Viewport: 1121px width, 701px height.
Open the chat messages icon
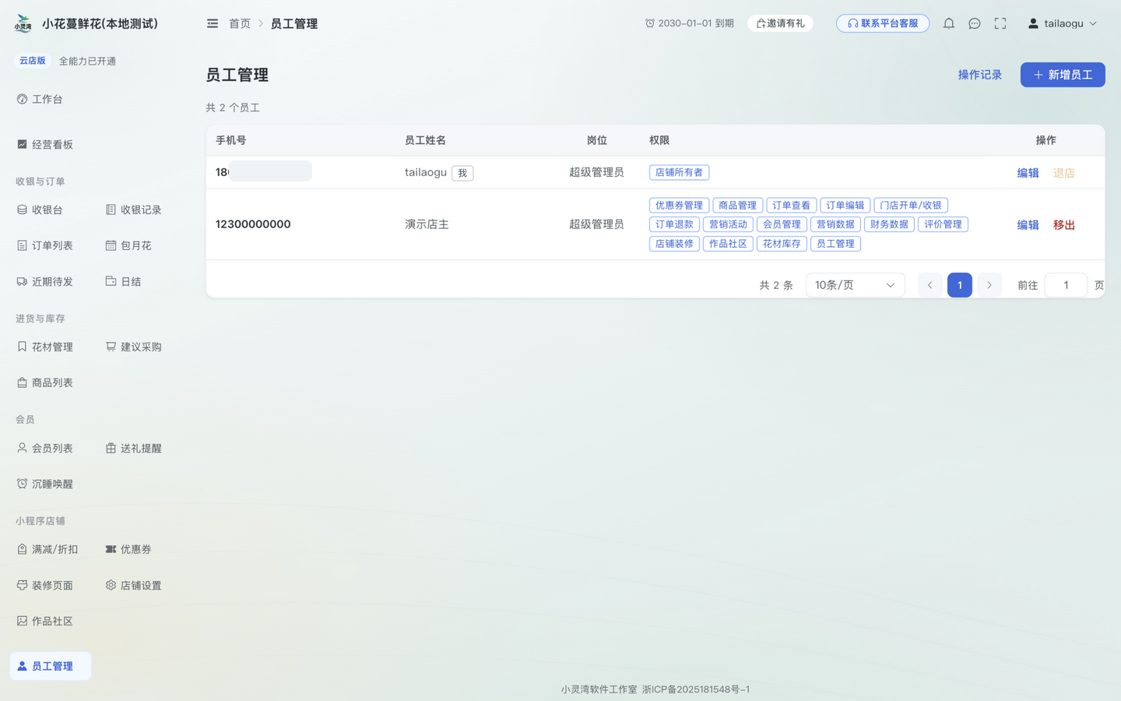[975, 23]
